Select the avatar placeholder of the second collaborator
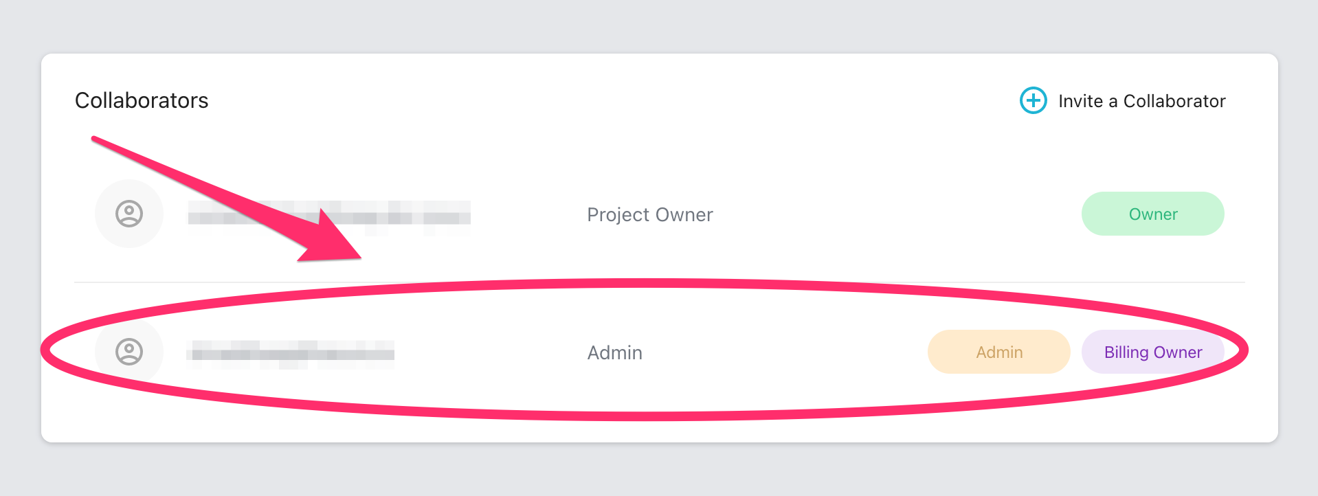This screenshot has height=496, width=1318. (x=129, y=352)
